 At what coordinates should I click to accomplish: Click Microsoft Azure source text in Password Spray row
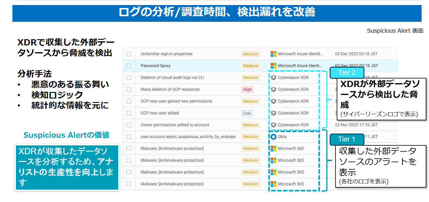pyautogui.click(x=300, y=66)
